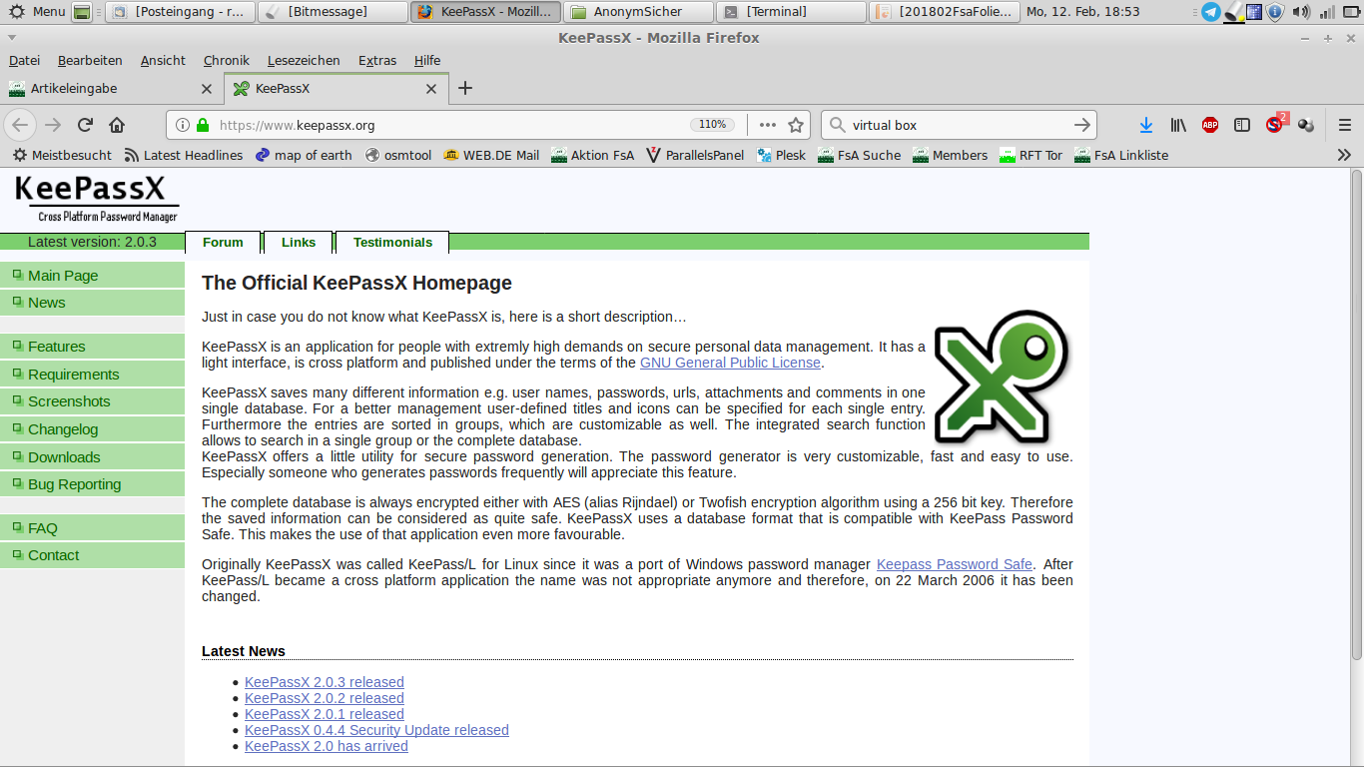Open a new tab with the plus button
Image resolution: width=1364 pixels, height=767 pixels.
(465, 88)
